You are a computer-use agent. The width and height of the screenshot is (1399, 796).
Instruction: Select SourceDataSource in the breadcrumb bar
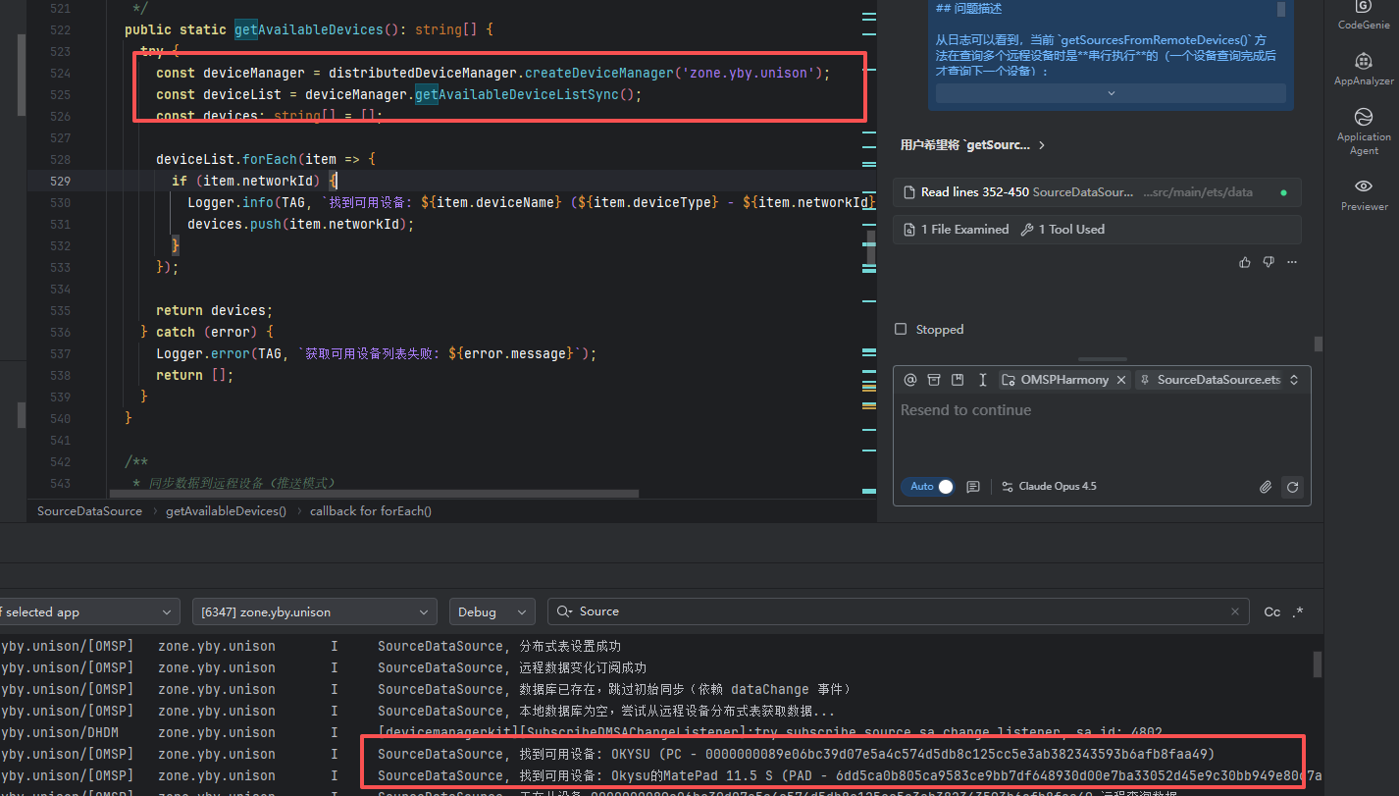(x=89, y=510)
